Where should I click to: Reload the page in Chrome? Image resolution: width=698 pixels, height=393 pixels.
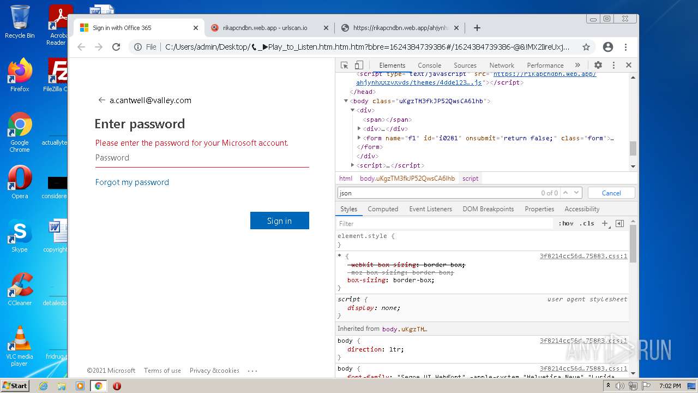pos(116,47)
